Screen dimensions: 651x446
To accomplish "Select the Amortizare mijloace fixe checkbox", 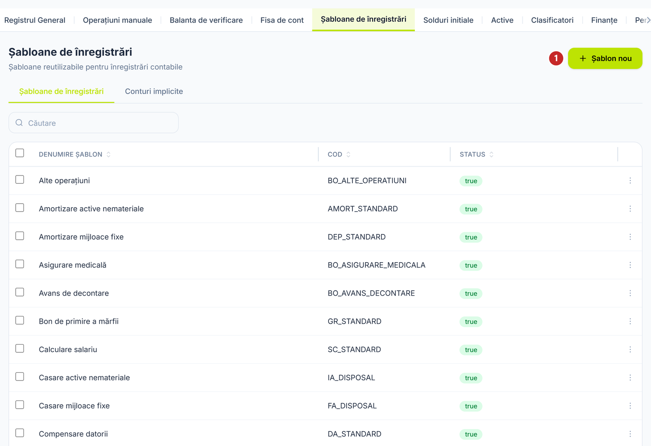I will point(20,236).
